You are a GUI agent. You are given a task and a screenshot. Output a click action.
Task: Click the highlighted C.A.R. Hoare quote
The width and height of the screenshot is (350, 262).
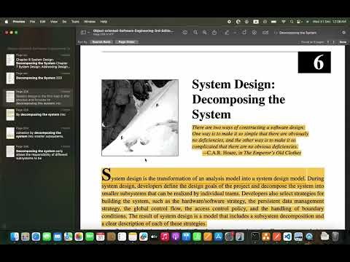point(250,140)
